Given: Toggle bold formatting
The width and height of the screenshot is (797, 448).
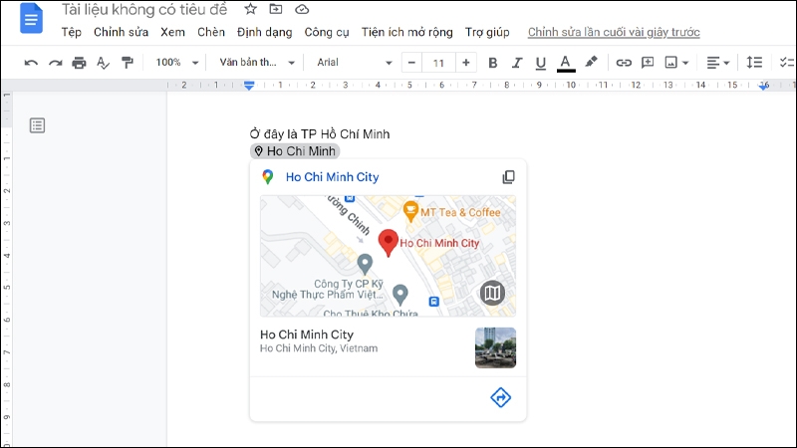Looking at the screenshot, I should [x=492, y=63].
